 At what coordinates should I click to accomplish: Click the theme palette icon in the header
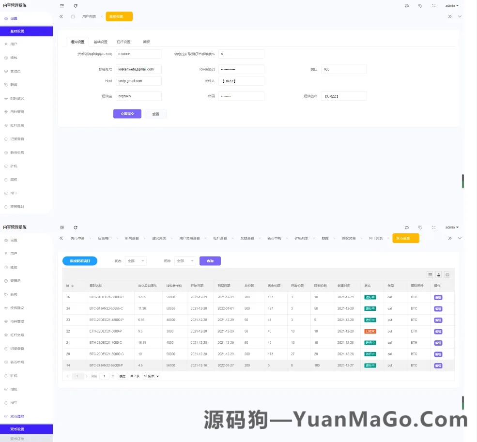[x=407, y=5]
